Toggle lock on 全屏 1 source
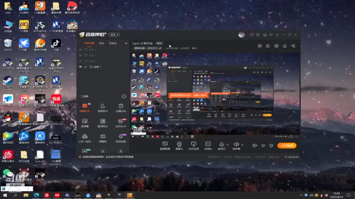The height and width of the screenshot is (199, 355). [x=86, y=67]
